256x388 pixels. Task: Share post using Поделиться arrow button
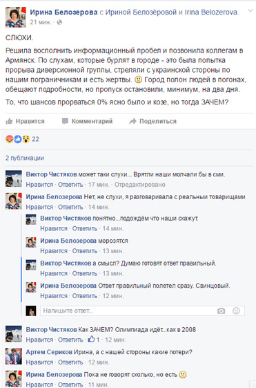tap(152, 121)
